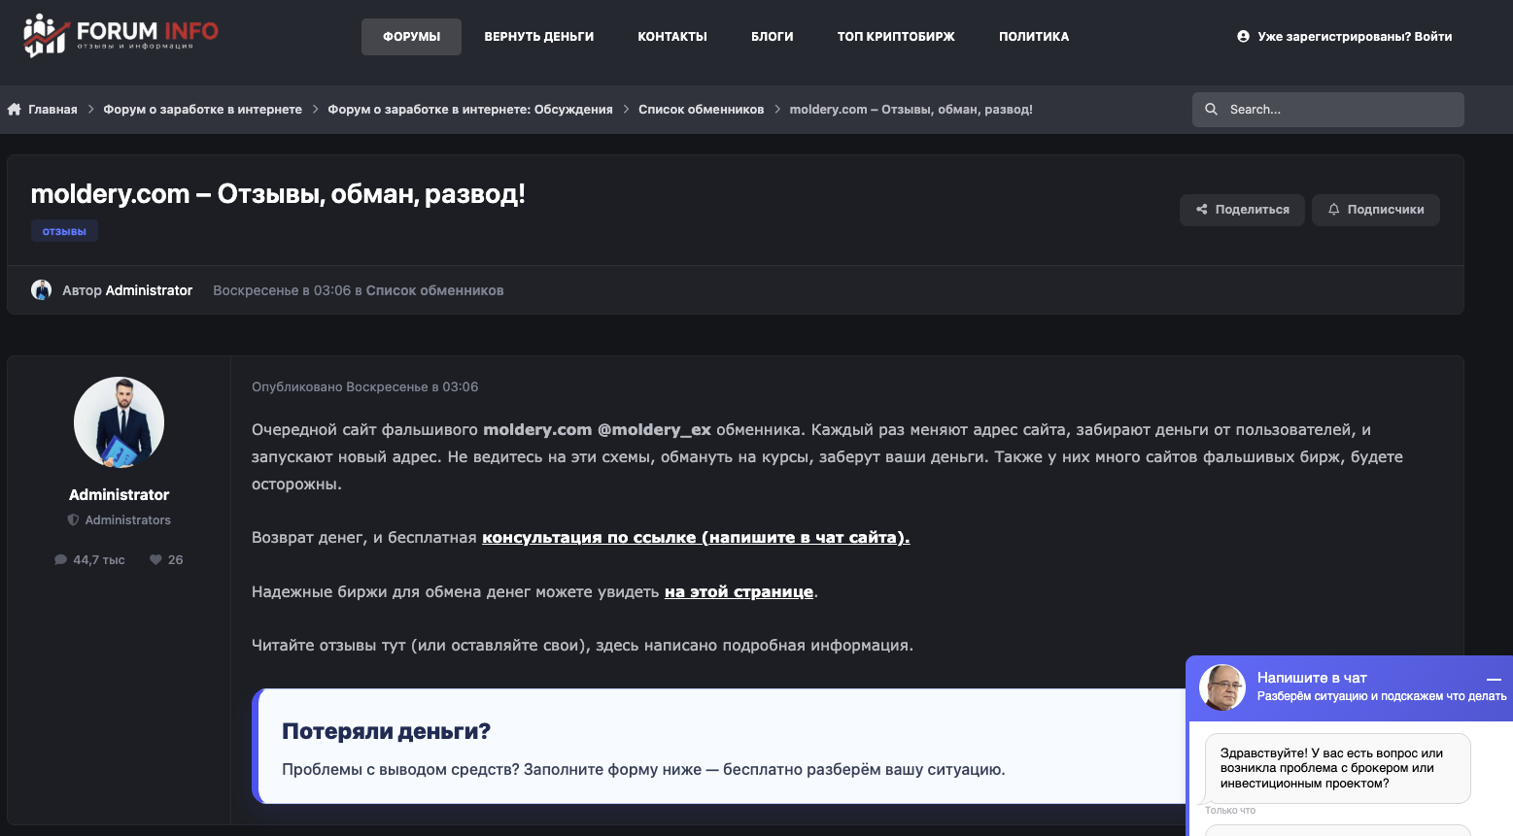Click 'Напишите в чат' chat header title
This screenshot has width=1513, height=836.
click(x=1312, y=678)
